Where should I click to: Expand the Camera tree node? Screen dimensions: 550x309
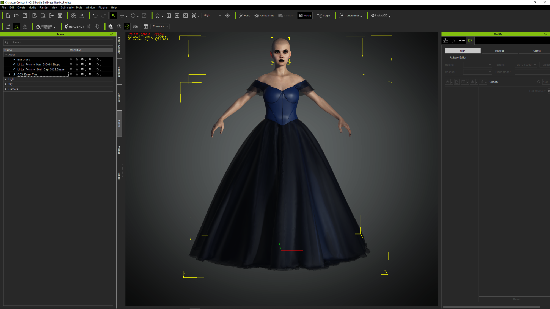pyautogui.click(x=5, y=89)
